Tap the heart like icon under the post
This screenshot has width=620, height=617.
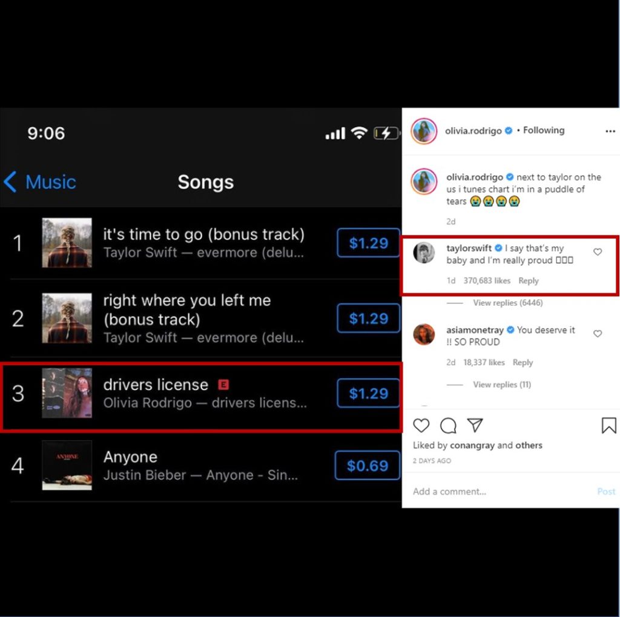point(421,426)
